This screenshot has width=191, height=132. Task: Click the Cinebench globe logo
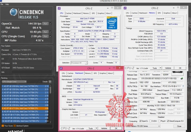click(x=14, y=12)
